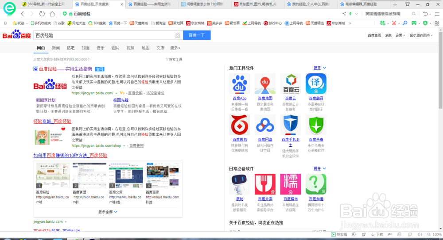Open the 消息 messages link
Viewport: 443px width, 240px height.
[x=388, y=35]
